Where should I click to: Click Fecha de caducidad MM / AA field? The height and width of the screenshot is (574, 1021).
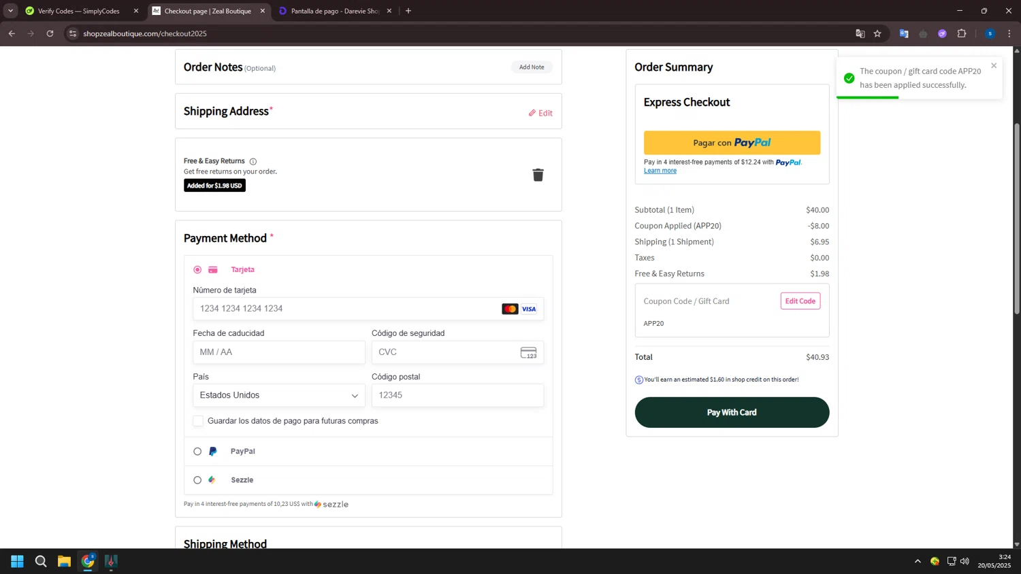click(x=279, y=352)
